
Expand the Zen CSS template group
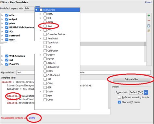tap(2, 64)
